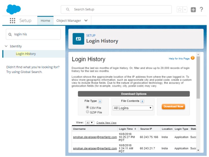209x157 pixels.
Task: Click the scrollbar up arrow
Action: click(x=198, y=54)
